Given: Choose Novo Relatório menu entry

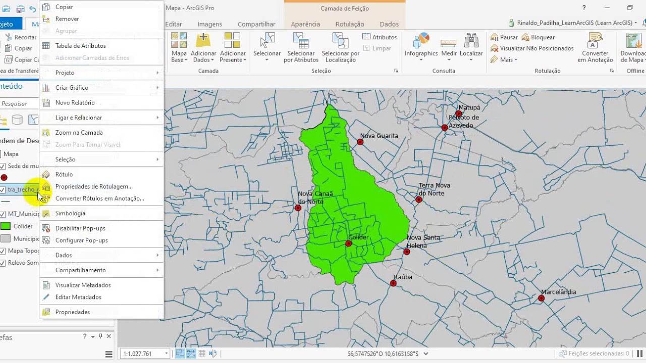Looking at the screenshot, I should click(x=101, y=102).
